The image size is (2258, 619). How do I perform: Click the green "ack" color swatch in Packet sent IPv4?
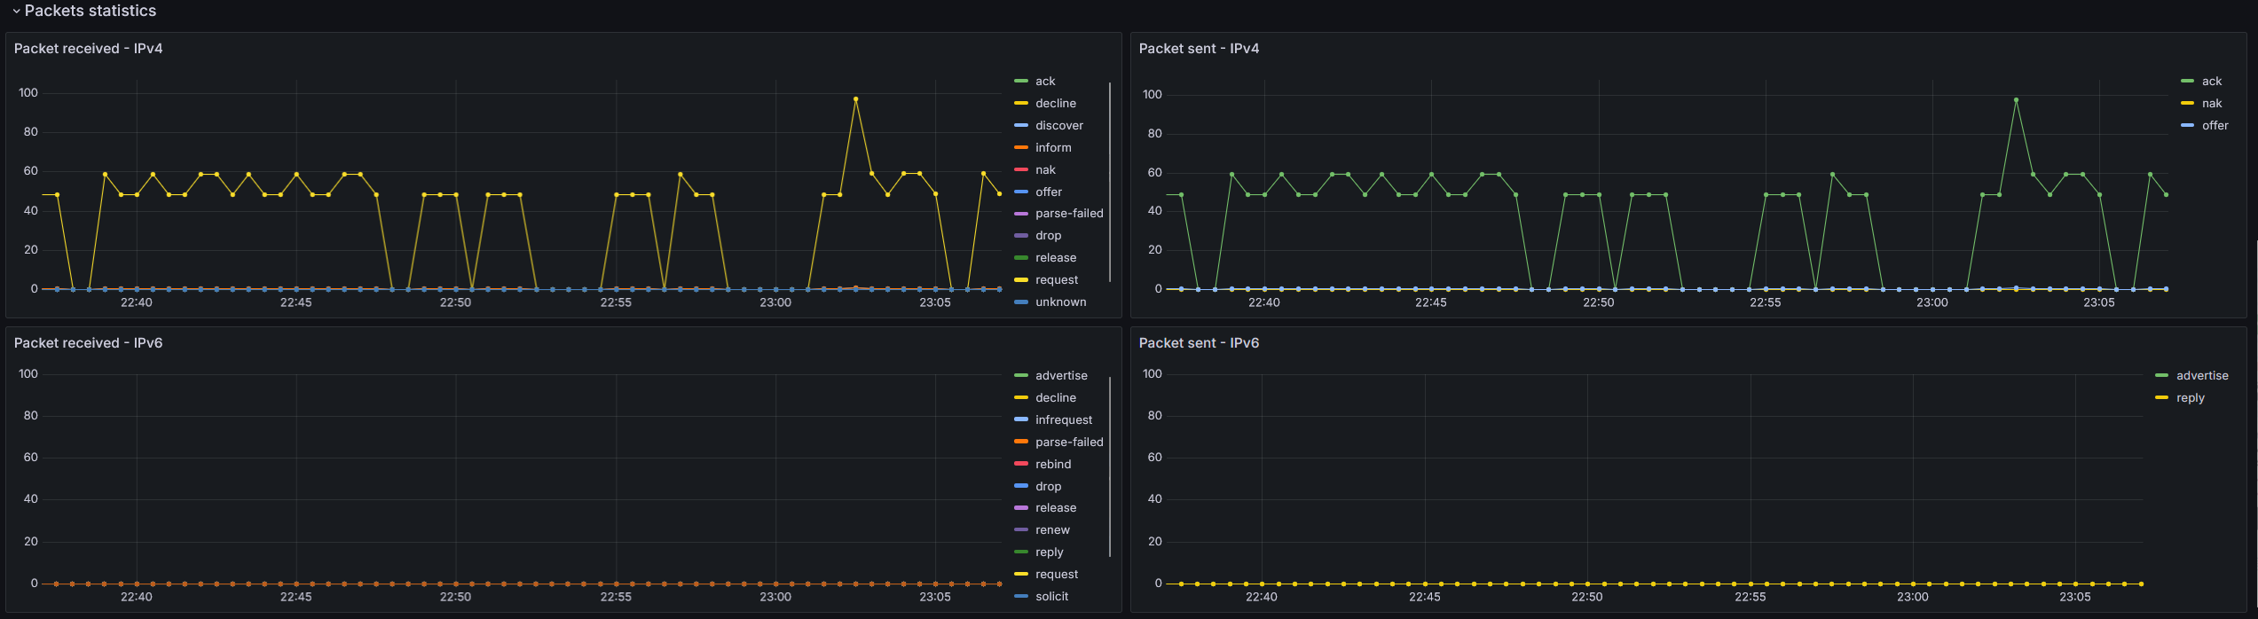click(x=2188, y=82)
